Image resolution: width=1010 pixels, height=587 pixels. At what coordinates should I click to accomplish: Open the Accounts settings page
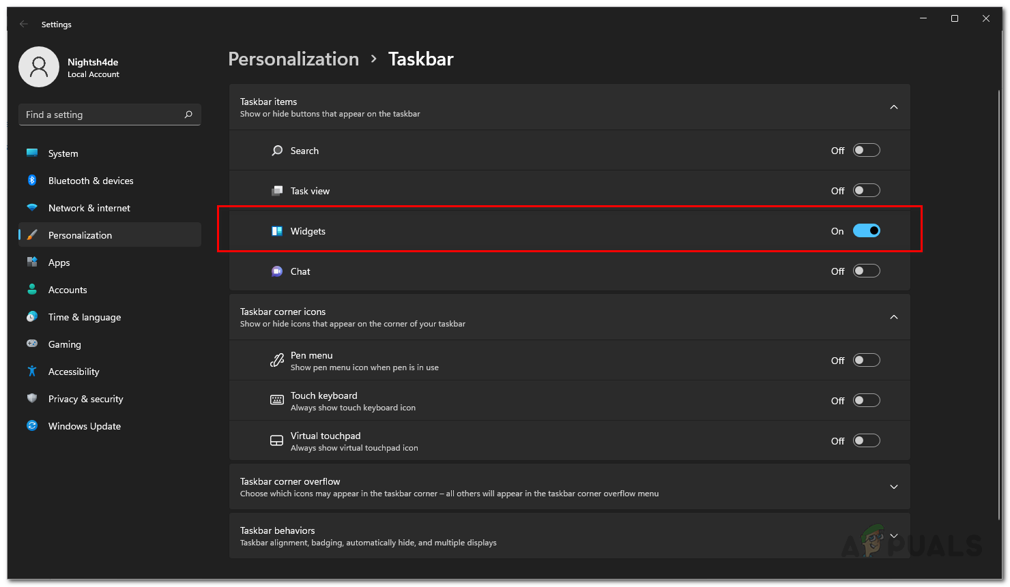(x=68, y=290)
